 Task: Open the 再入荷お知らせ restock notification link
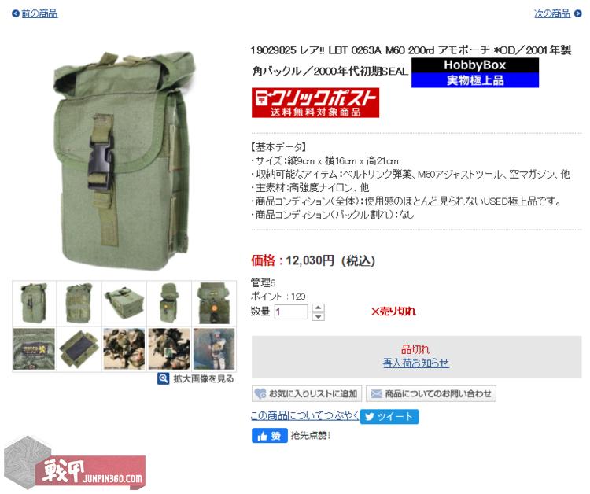click(x=416, y=363)
